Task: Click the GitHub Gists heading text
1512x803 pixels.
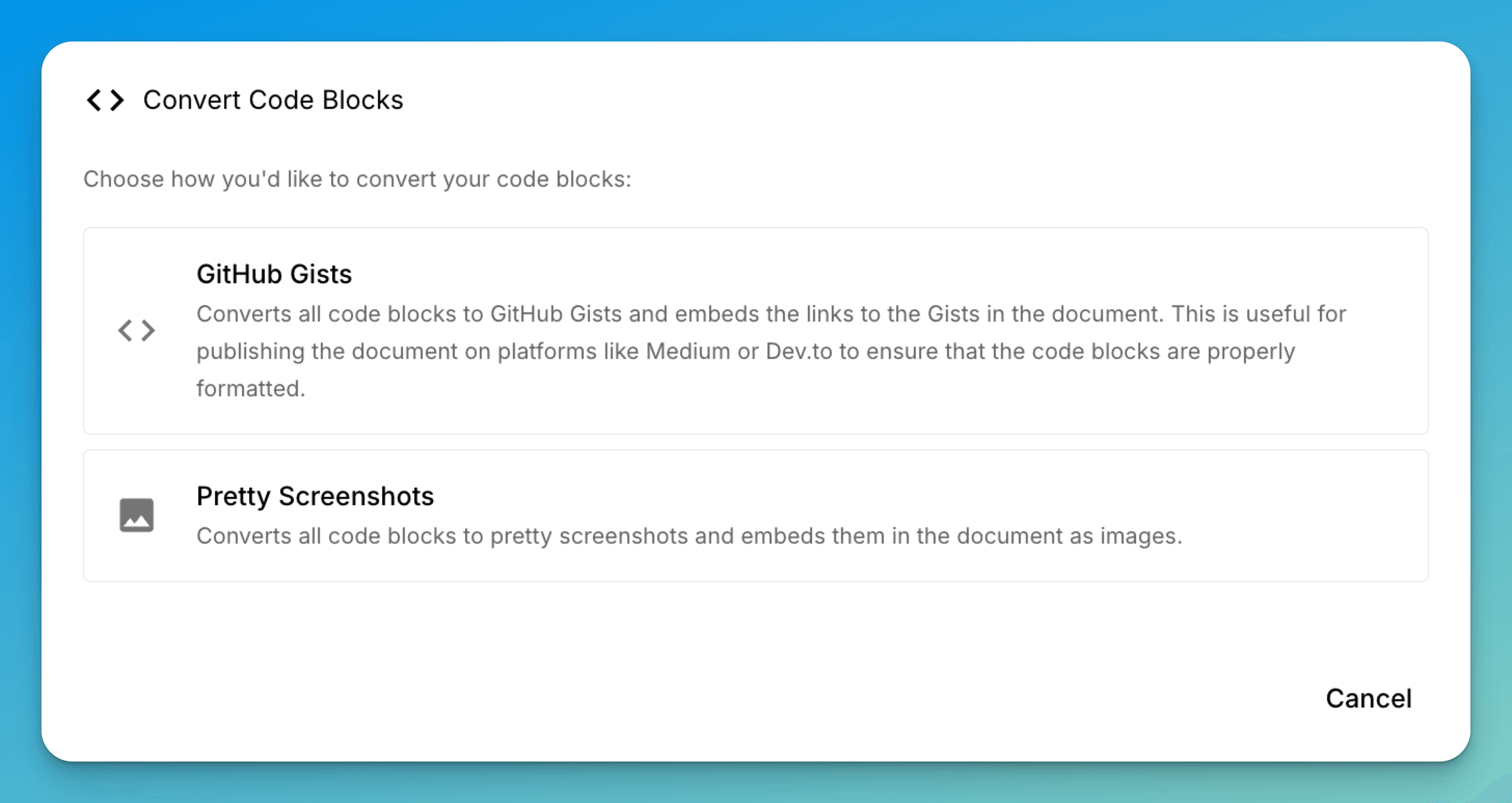Action: 274,273
